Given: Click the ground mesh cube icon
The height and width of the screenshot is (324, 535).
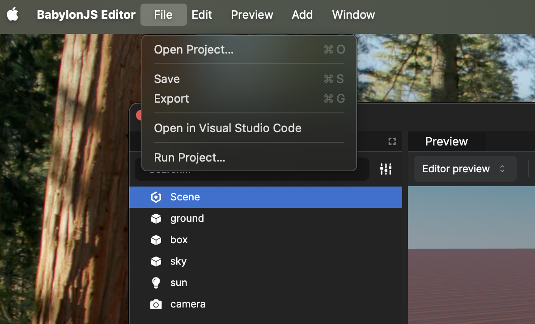Looking at the screenshot, I should click(156, 219).
